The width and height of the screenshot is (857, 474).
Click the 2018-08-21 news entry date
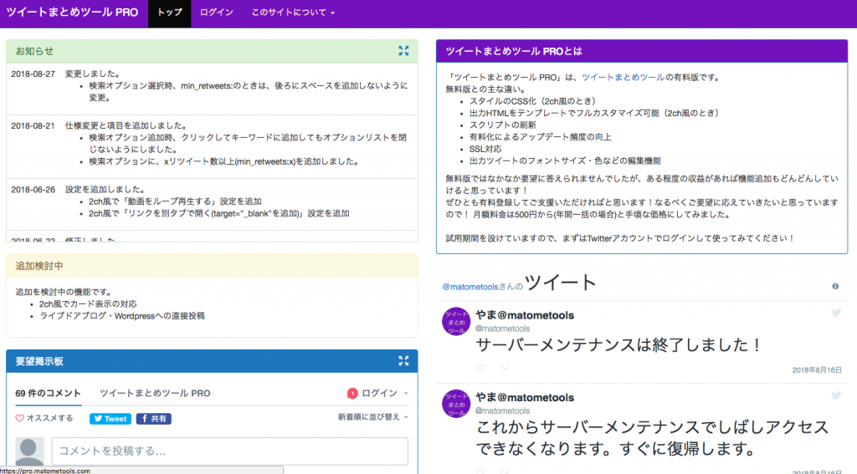(33, 125)
